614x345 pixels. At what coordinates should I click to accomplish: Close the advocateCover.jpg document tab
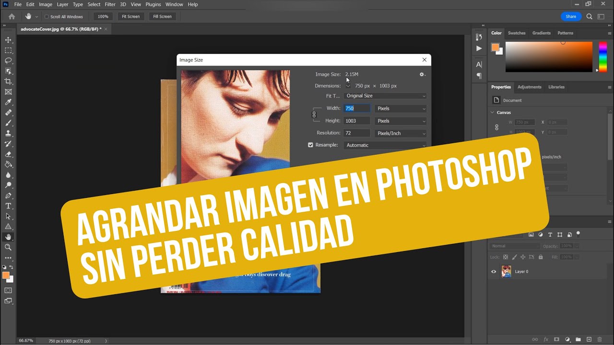[x=106, y=29]
